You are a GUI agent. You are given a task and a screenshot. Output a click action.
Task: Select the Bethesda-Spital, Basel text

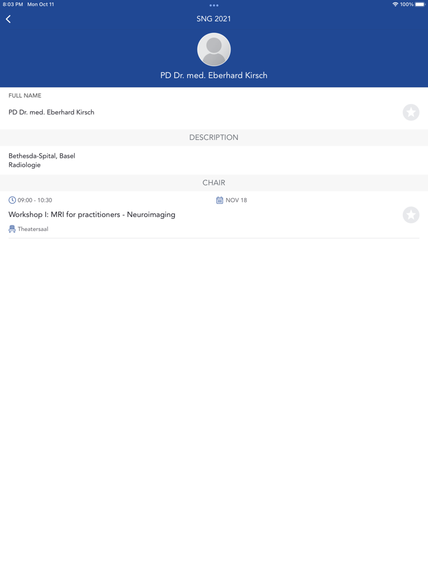42,156
